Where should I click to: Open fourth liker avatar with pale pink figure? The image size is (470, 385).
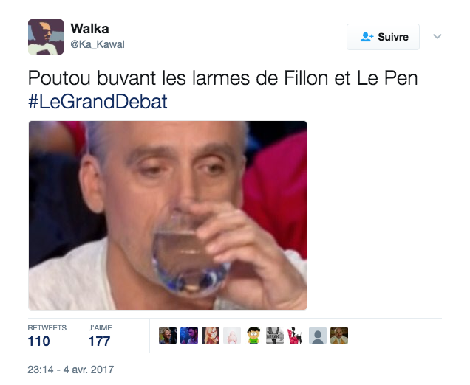[232, 336]
